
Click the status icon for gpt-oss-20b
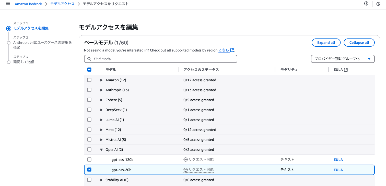click(x=185, y=170)
